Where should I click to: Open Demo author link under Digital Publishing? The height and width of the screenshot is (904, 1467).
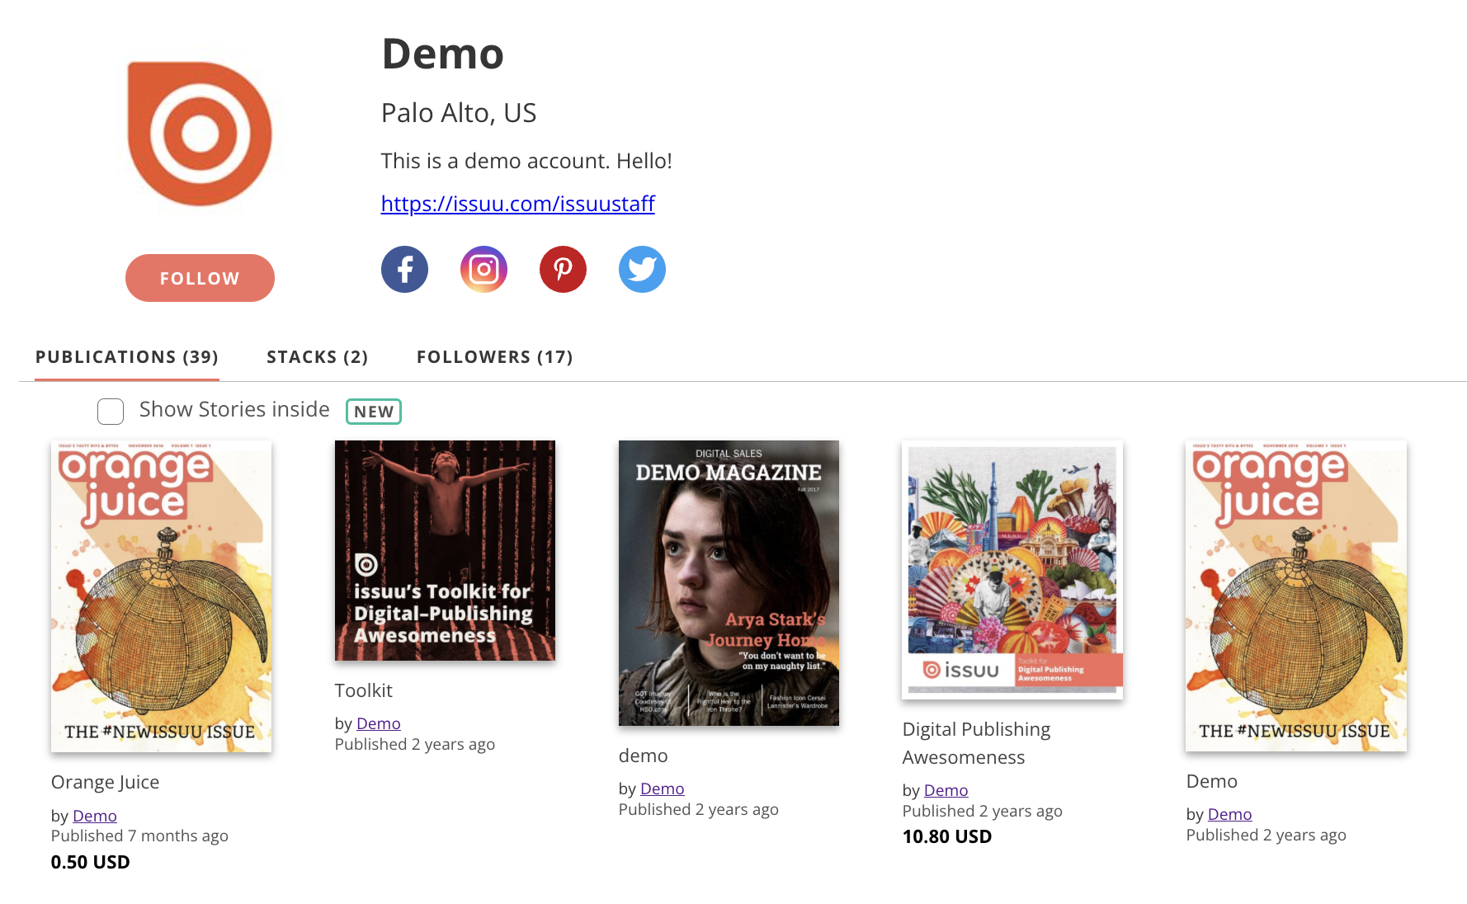[946, 790]
